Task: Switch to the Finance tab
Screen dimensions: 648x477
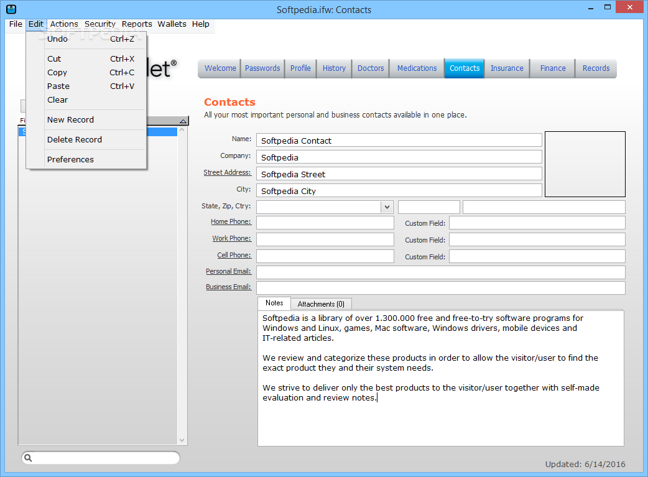Action: [x=553, y=68]
